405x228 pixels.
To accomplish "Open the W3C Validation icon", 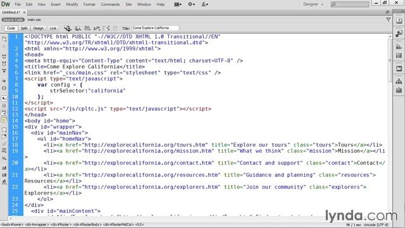I will pos(97,28).
